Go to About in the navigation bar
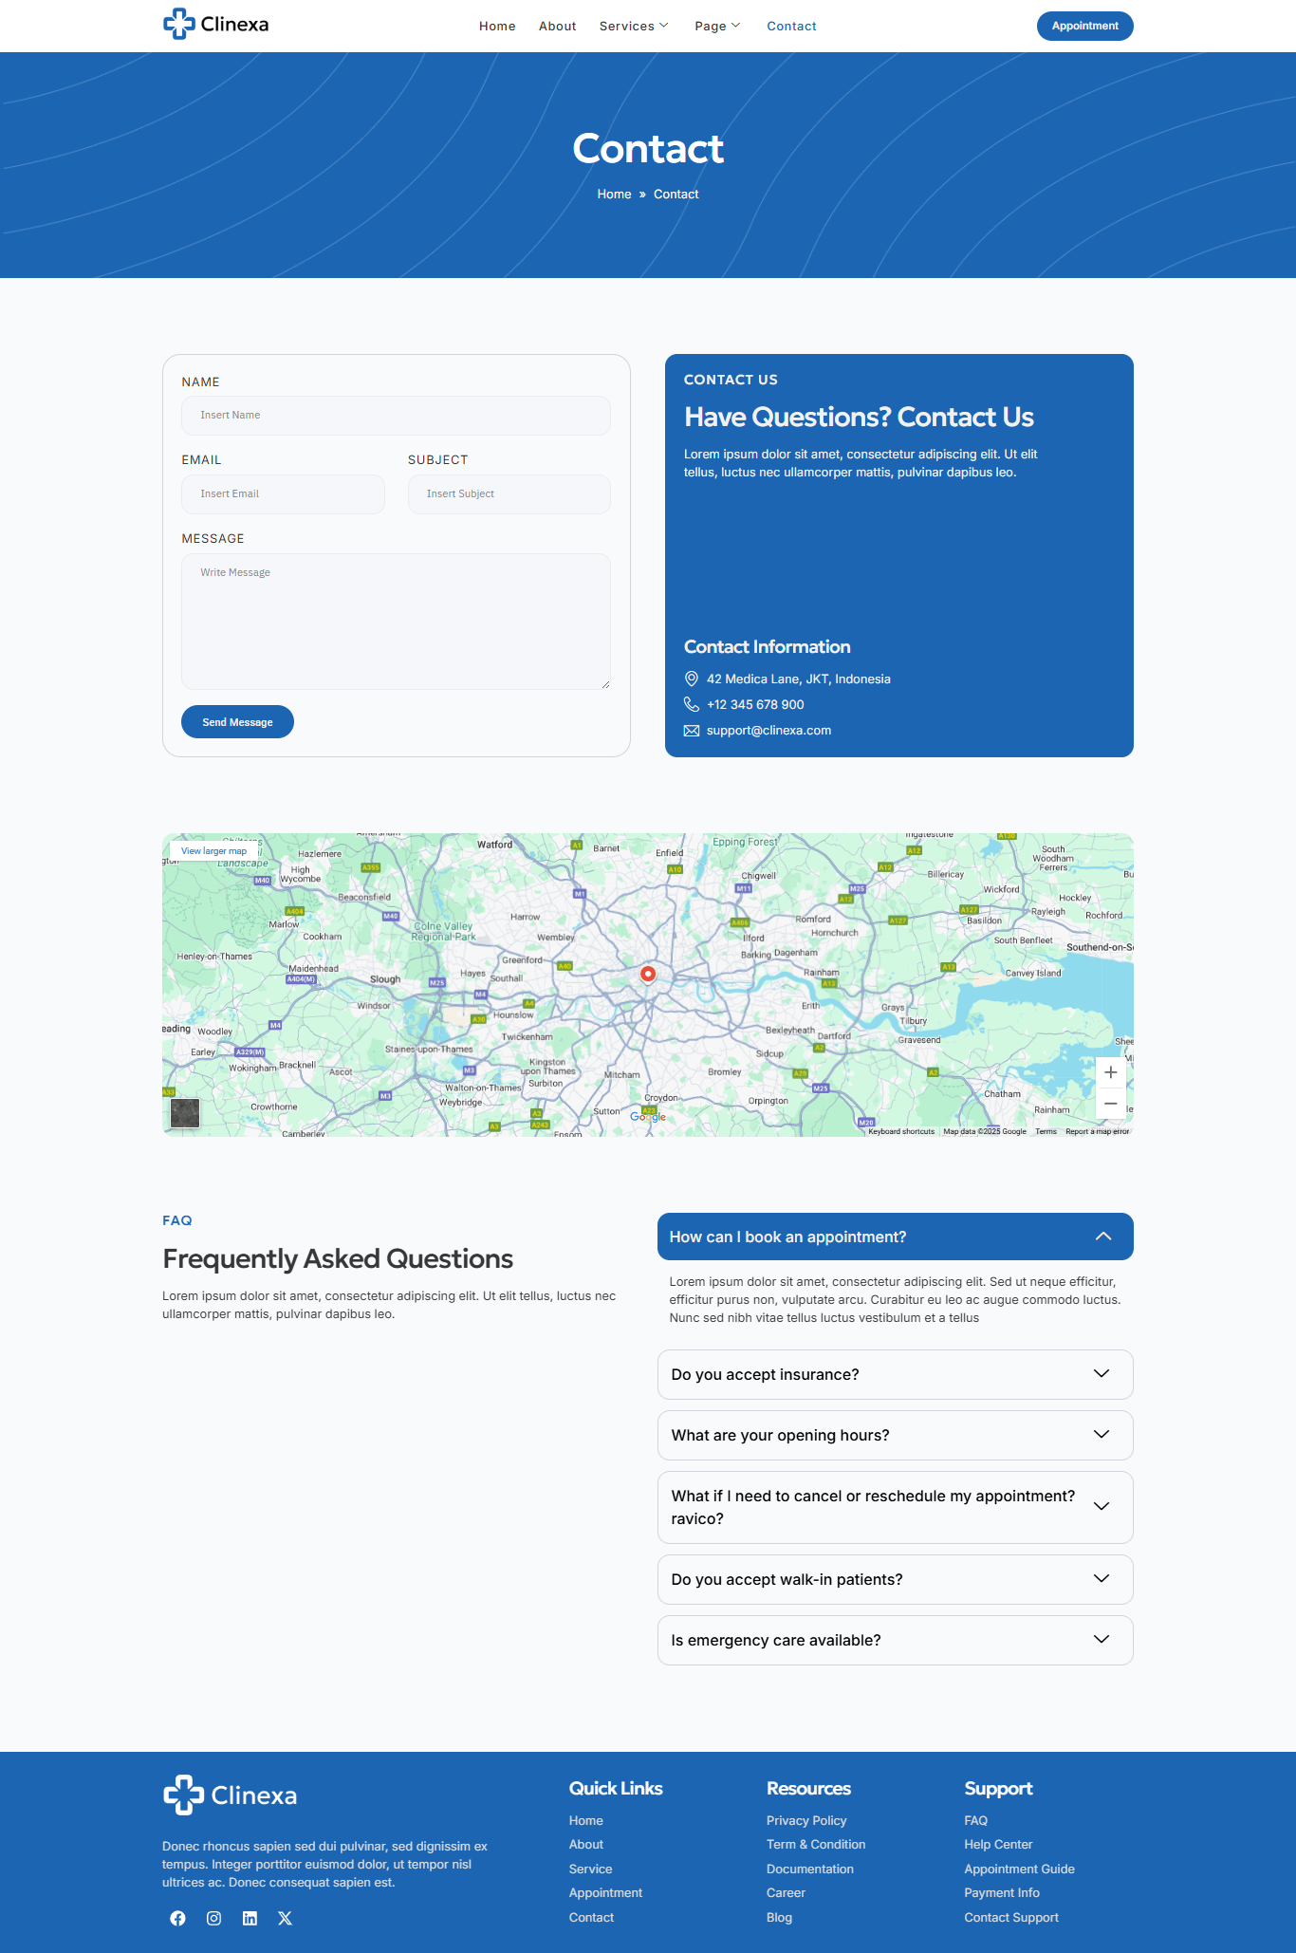Viewport: 1296px width, 1953px height. [557, 26]
